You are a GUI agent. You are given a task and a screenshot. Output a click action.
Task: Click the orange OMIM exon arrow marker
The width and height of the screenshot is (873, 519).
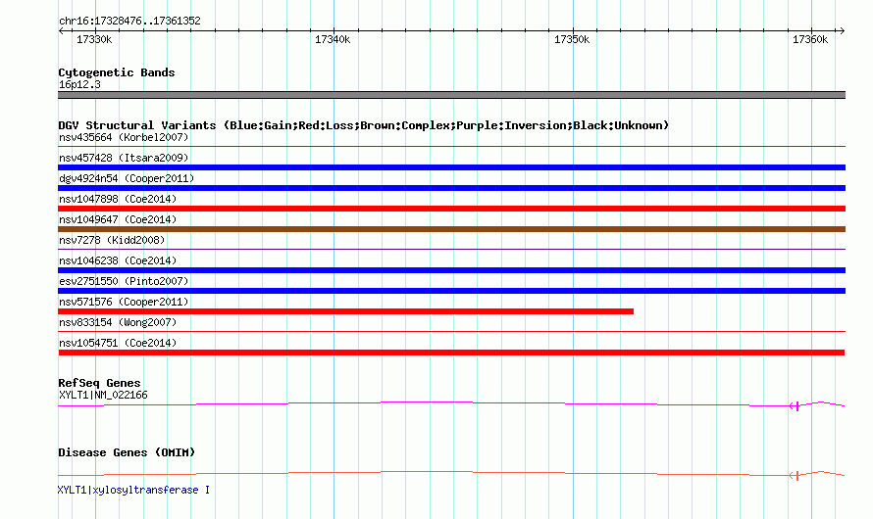click(796, 476)
